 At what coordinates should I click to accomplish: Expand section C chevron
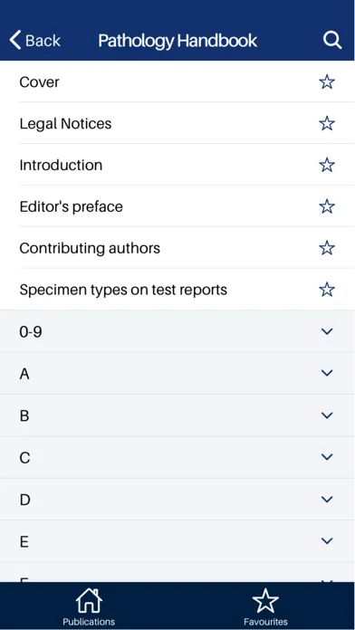[327, 457]
